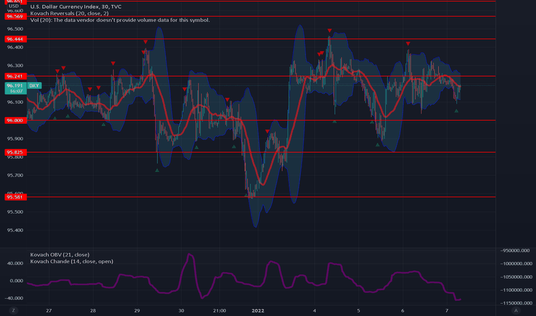This screenshot has width=536, height=316.
Task: Click the 7 date on time axis
Action: coord(447,310)
